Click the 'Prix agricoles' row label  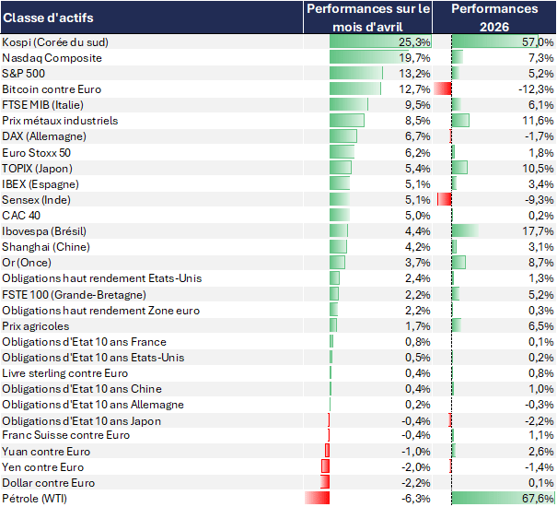[36, 326]
